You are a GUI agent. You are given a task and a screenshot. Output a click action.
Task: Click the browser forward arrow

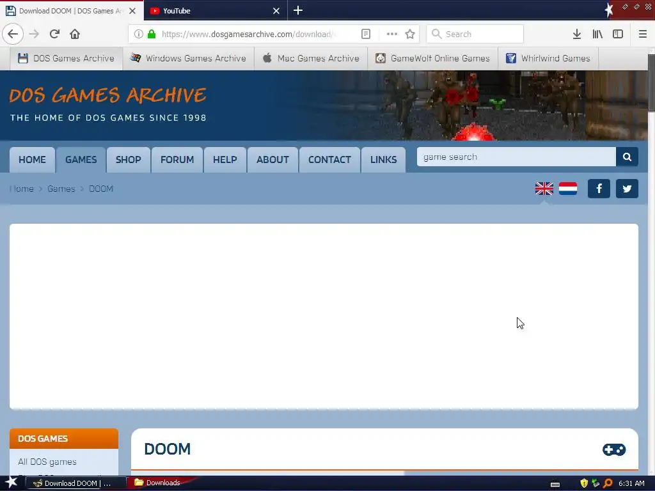pos(34,34)
